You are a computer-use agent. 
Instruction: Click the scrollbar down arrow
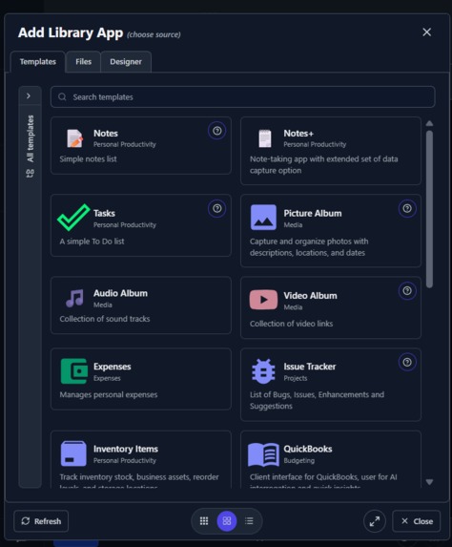tap(429, 482)
